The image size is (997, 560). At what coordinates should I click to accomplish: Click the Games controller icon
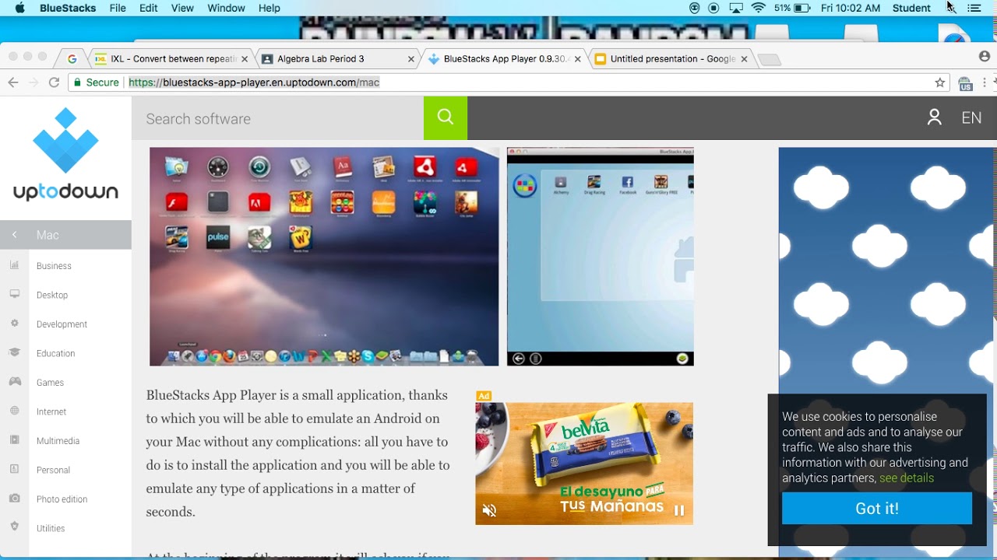14,382
